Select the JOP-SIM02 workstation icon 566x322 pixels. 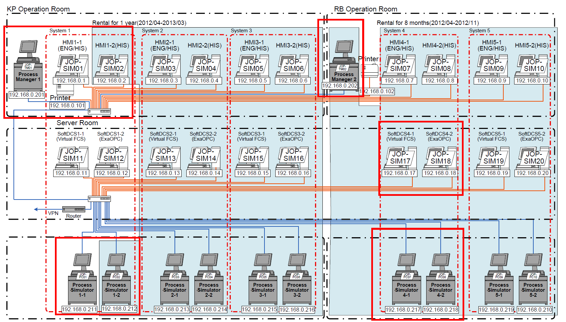[x=112, y=66]
